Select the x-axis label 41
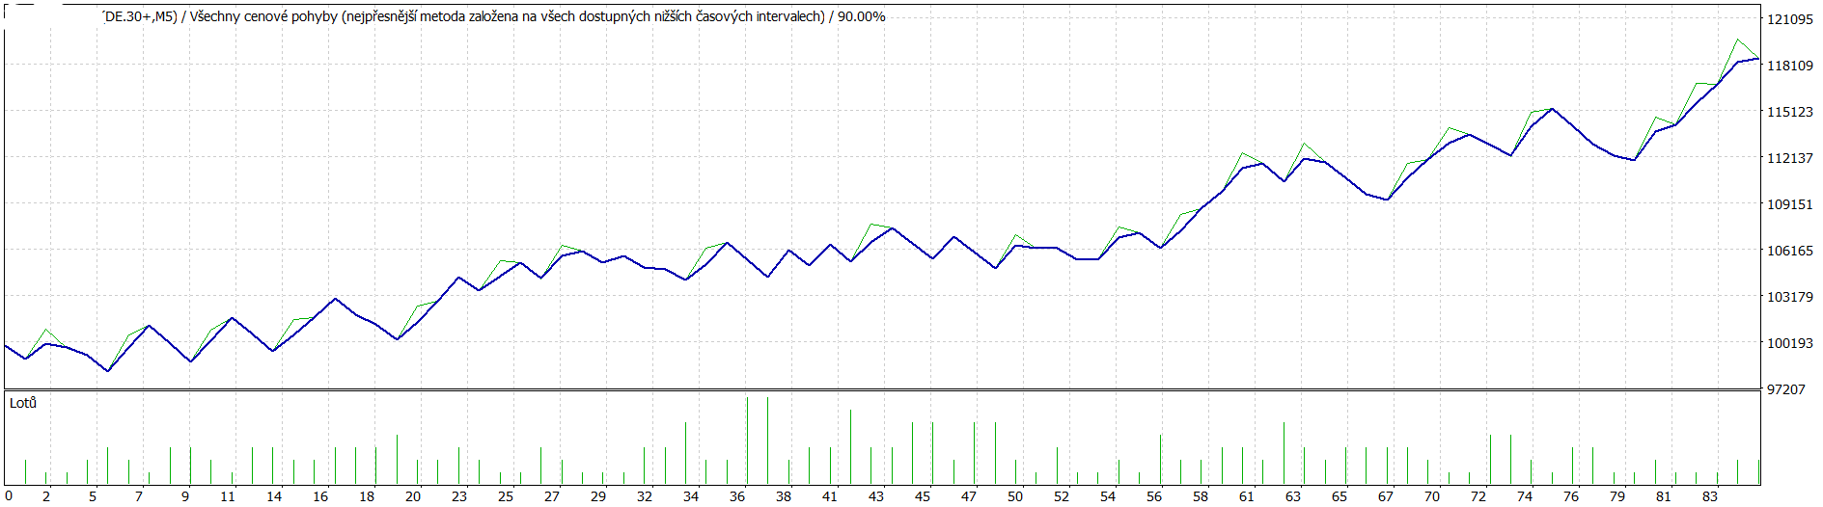The height and width of the screenshot is (507, 1823). click(x=830, y=496)
